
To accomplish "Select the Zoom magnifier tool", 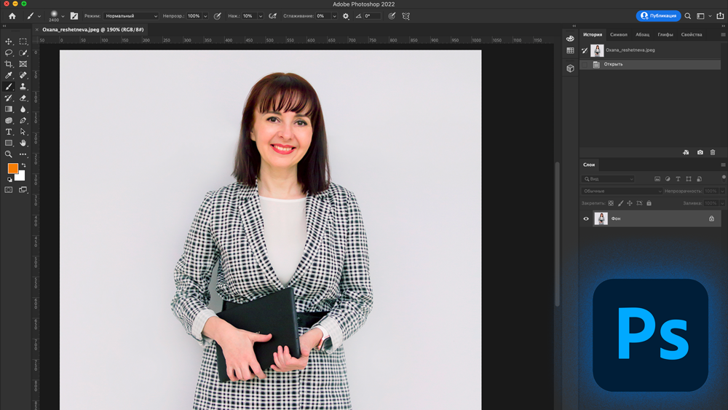I will tap(8, 154).
